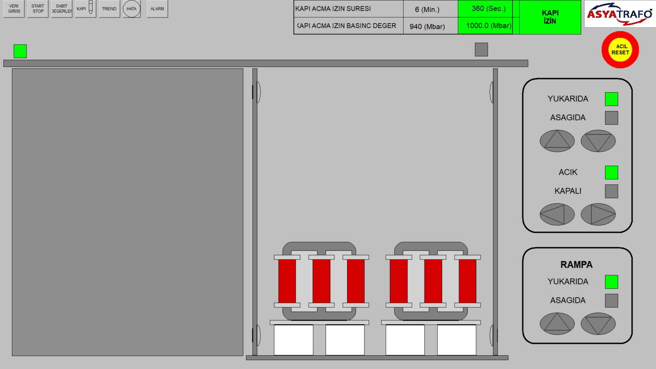The width and height of the screenshot is (656, 369).
Task: Open the ALARM page
Action: (157, 9)
